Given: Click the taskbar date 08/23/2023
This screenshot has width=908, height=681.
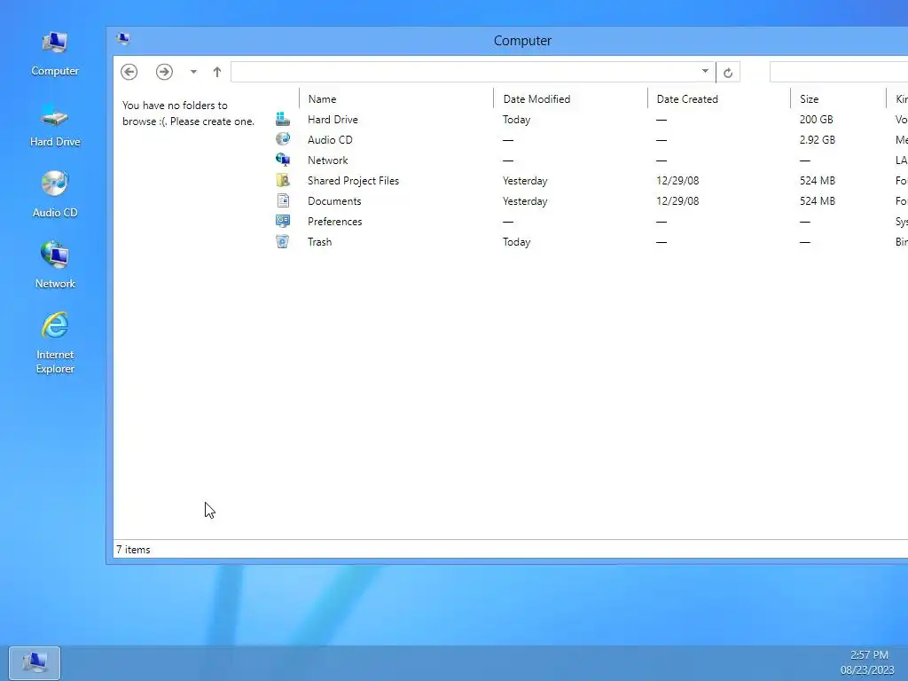Looking at the screenshot, I should tap(867, 670).
